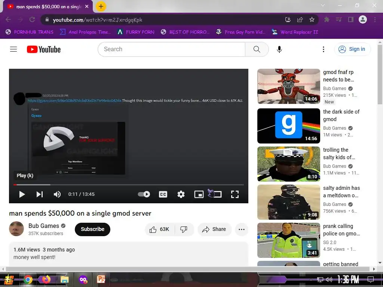Image resolution: width=383 pixels, height=287 pixels.
Task: Enable theater mode
Action: 217,194
